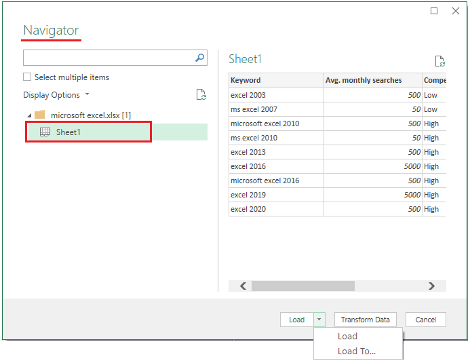Click the Avg. monthly searches column header
This screenshot has height=361, width=470.
point(372,80)
